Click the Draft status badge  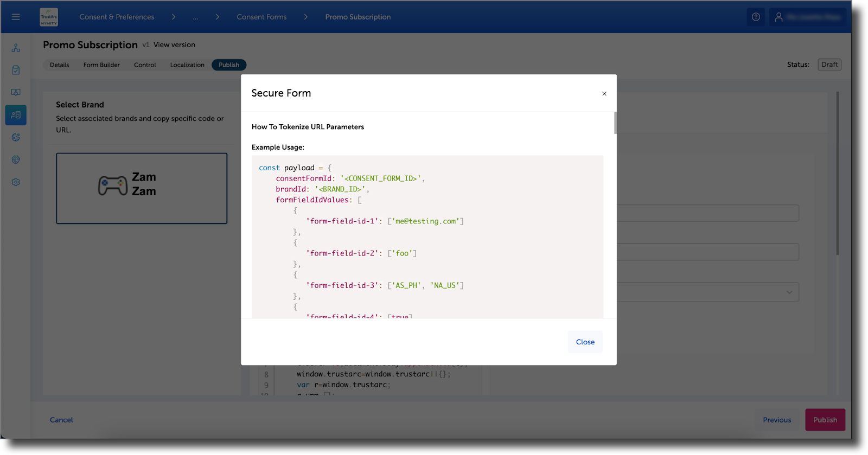coord(829,65)
